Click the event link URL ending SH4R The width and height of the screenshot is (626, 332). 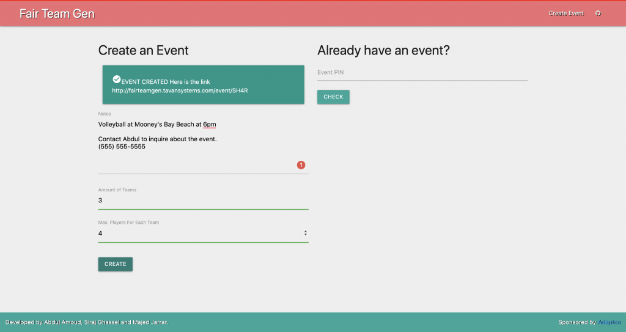click(180, 90)
